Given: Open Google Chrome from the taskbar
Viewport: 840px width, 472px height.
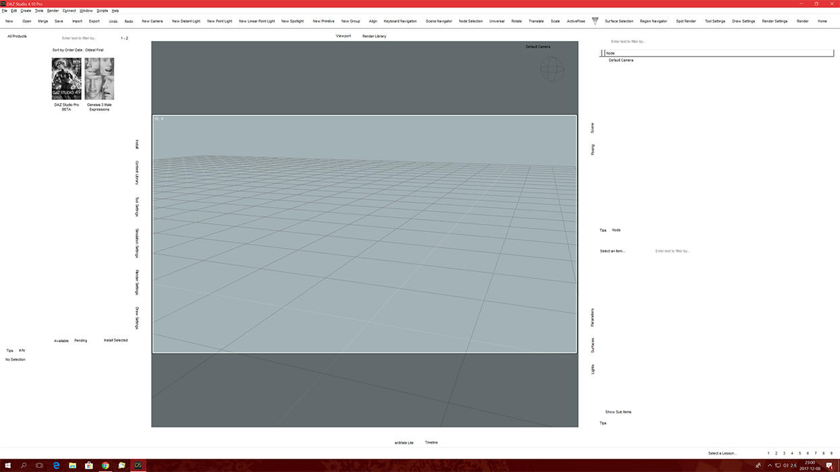Looking at the screenshot, I should 105,465.
